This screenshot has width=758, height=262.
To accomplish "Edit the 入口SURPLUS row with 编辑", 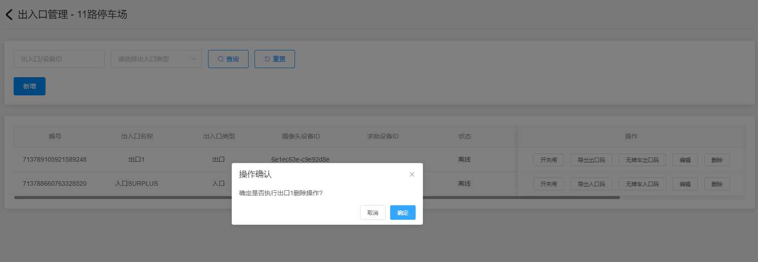I will [685, 184].
